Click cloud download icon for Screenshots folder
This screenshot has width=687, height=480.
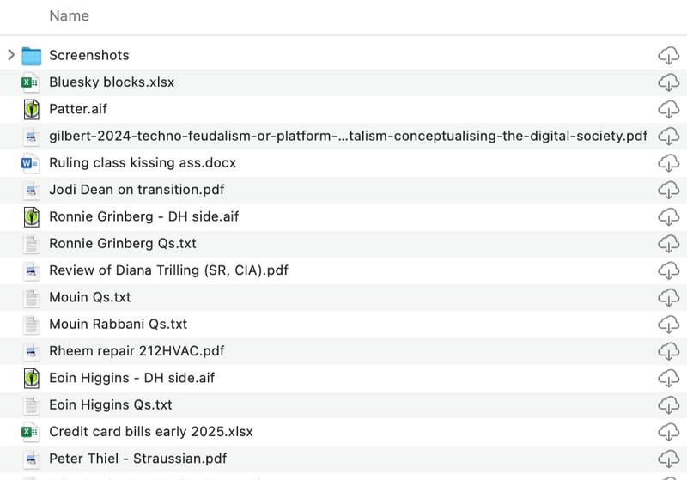click(x=668, y=56)
